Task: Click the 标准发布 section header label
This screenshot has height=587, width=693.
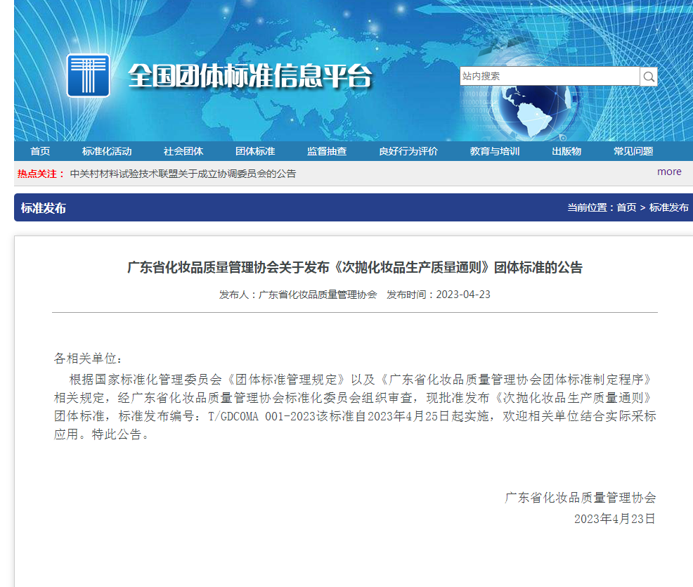Action: pyautogui.click(x=44, y=208)
